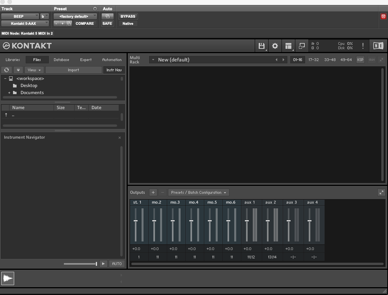Select next preset with plus button
The height and width of the screenshot is (295, 388).
coord(63,24)
